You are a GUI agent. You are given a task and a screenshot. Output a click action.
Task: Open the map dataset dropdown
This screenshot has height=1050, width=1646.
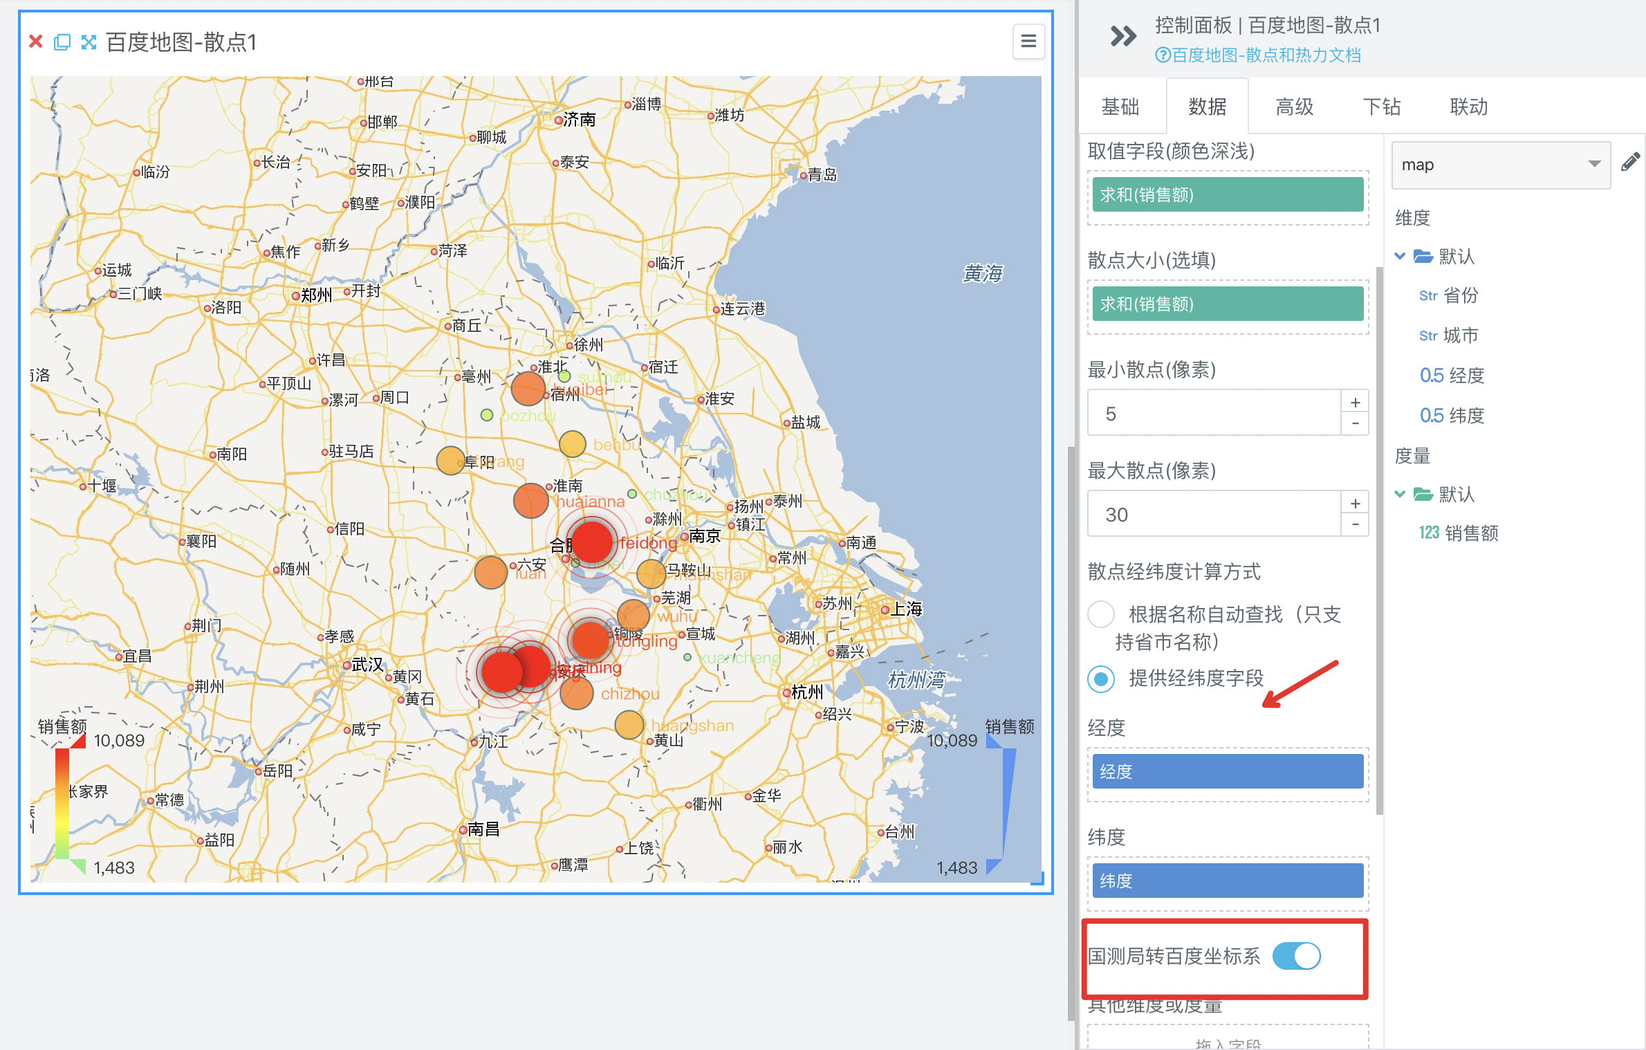coord(1501,165)
